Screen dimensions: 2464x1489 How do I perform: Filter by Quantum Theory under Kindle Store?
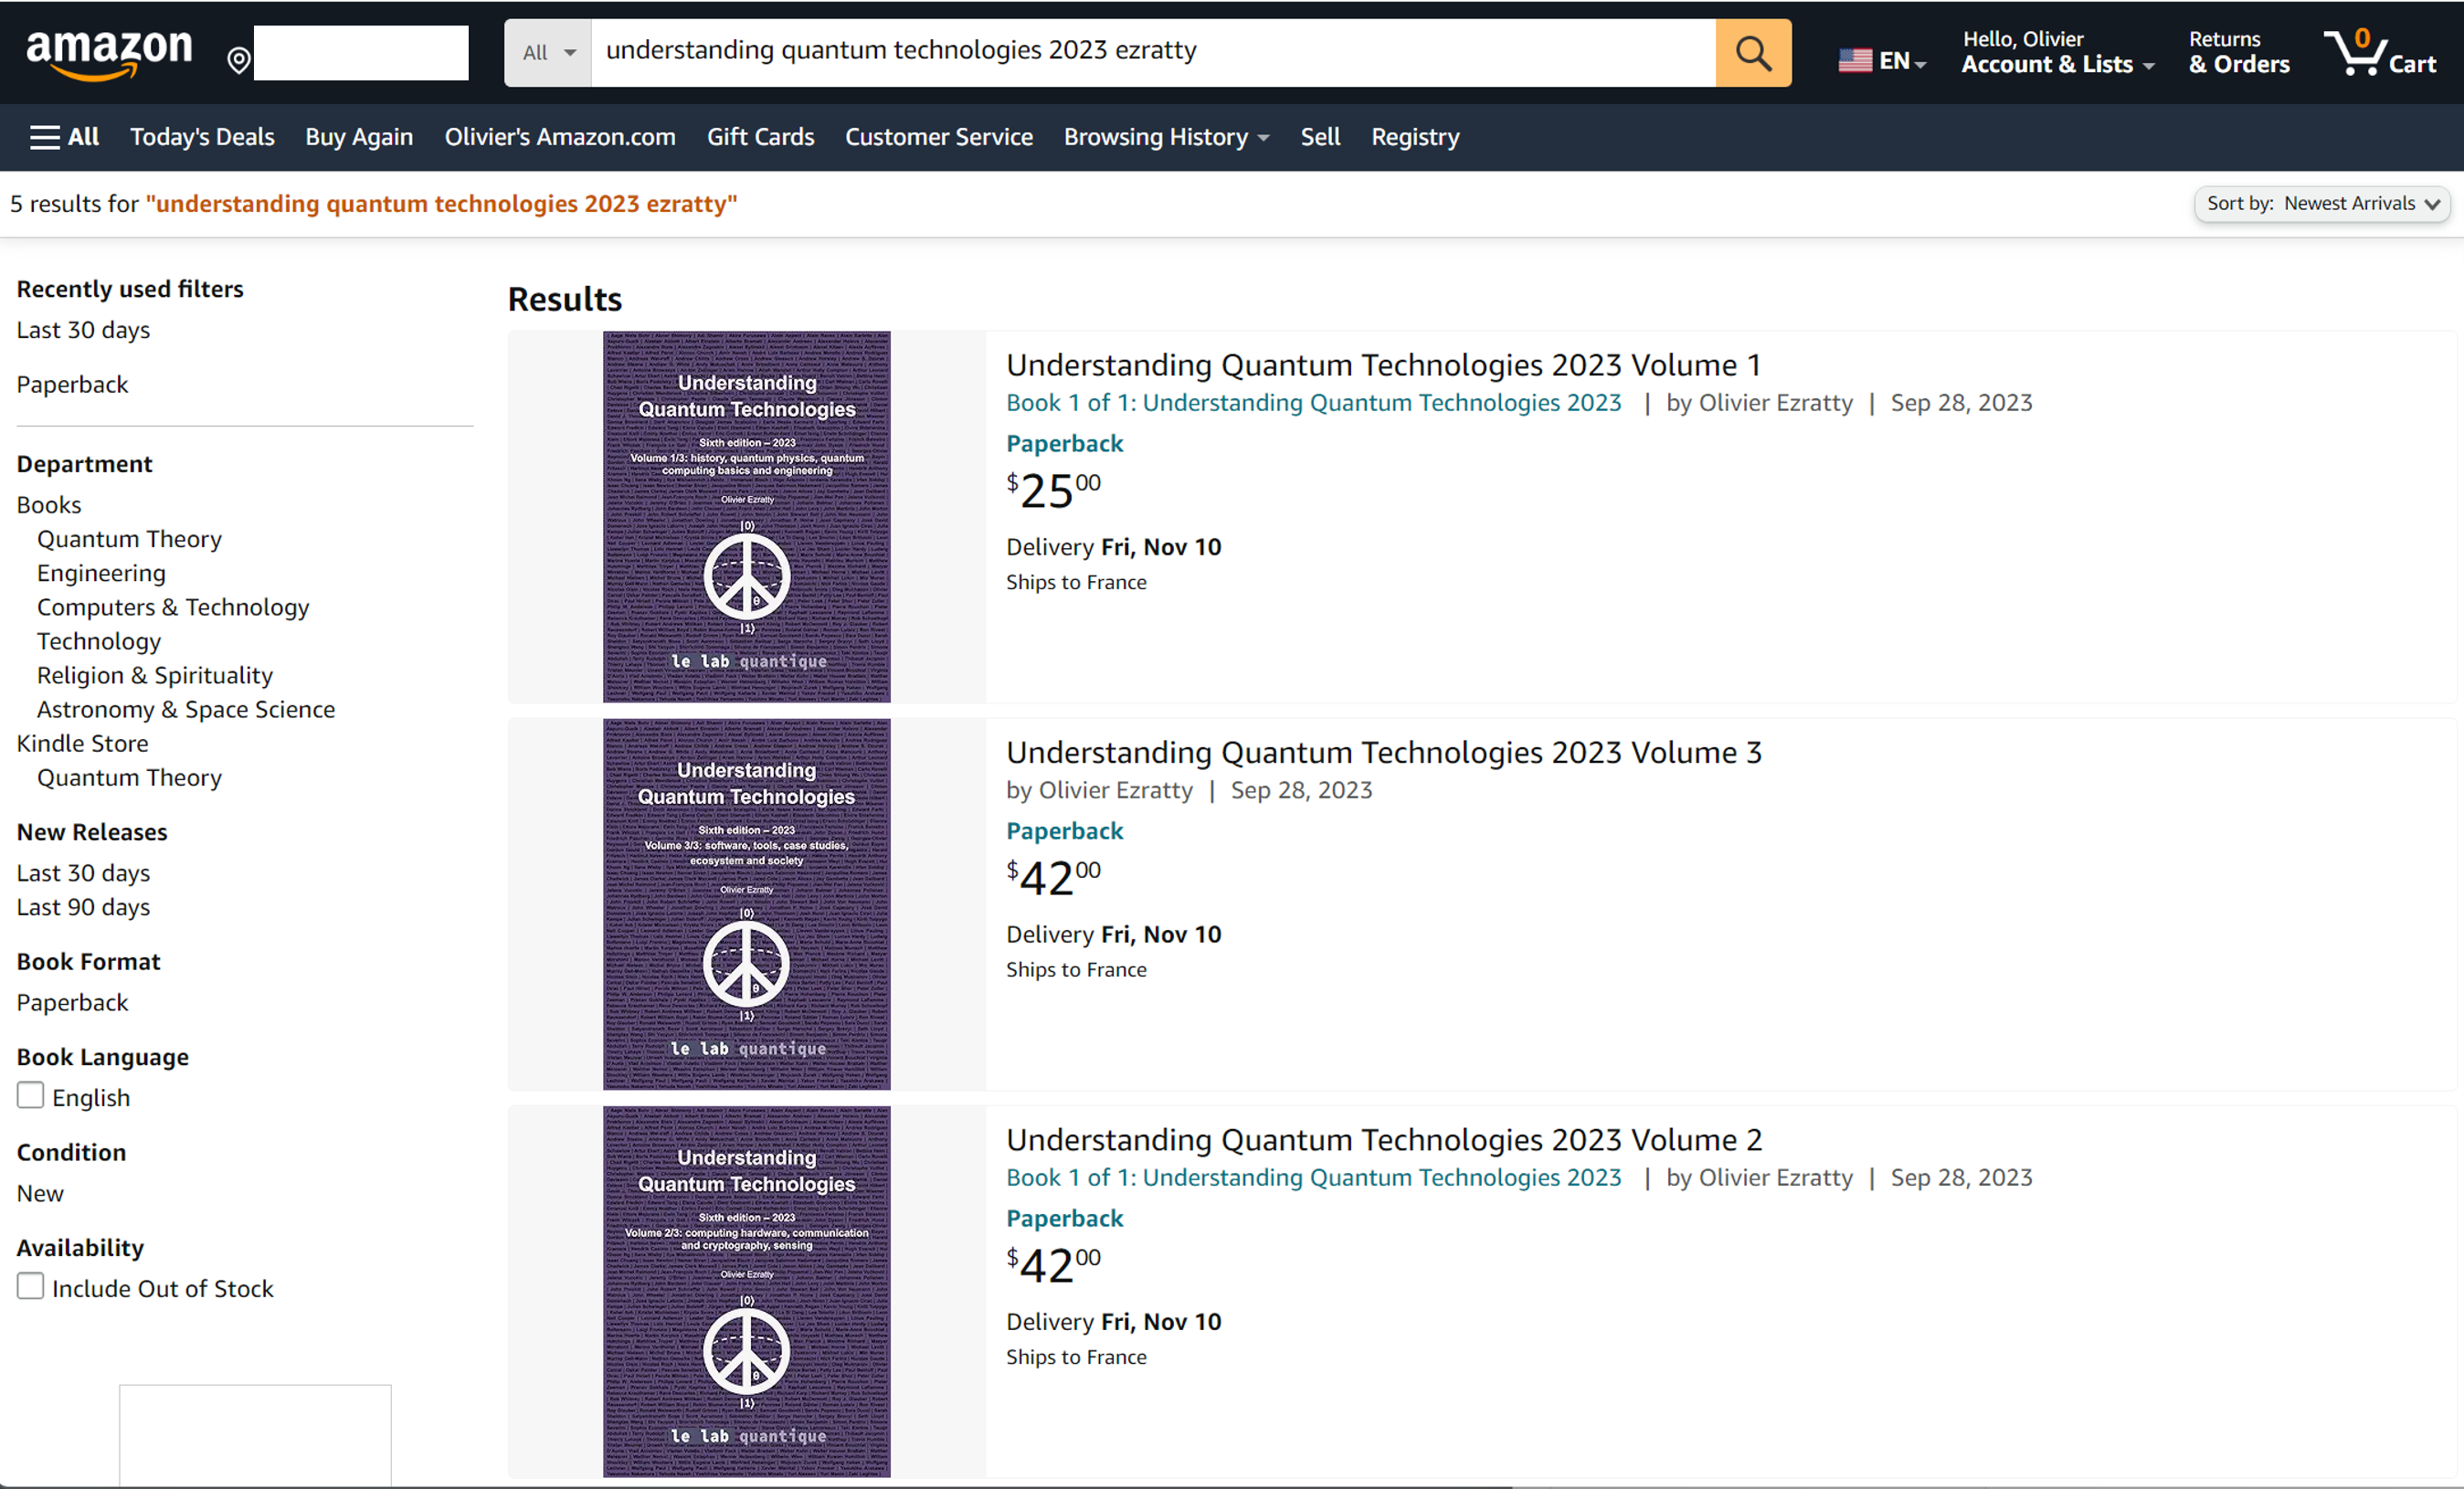click(129, 777)
